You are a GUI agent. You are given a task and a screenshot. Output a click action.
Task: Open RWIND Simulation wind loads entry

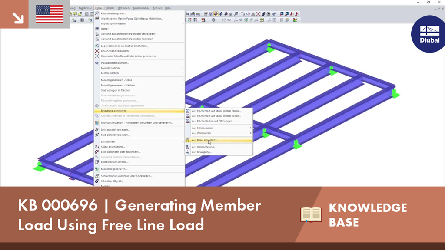(139, 123)
